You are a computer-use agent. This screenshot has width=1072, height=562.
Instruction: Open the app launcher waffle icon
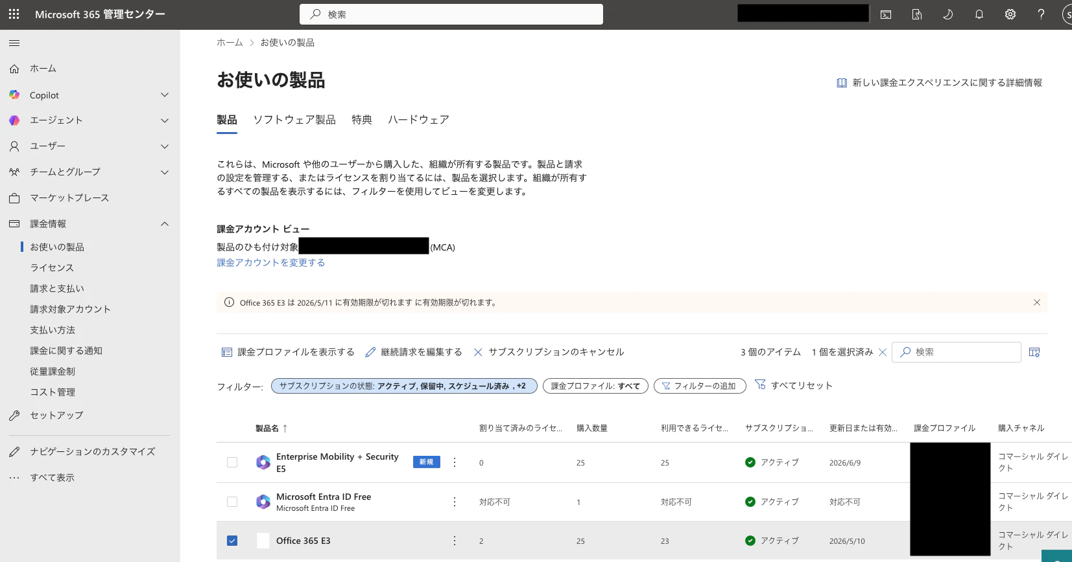pyautogui.click(x=14, y=14)
